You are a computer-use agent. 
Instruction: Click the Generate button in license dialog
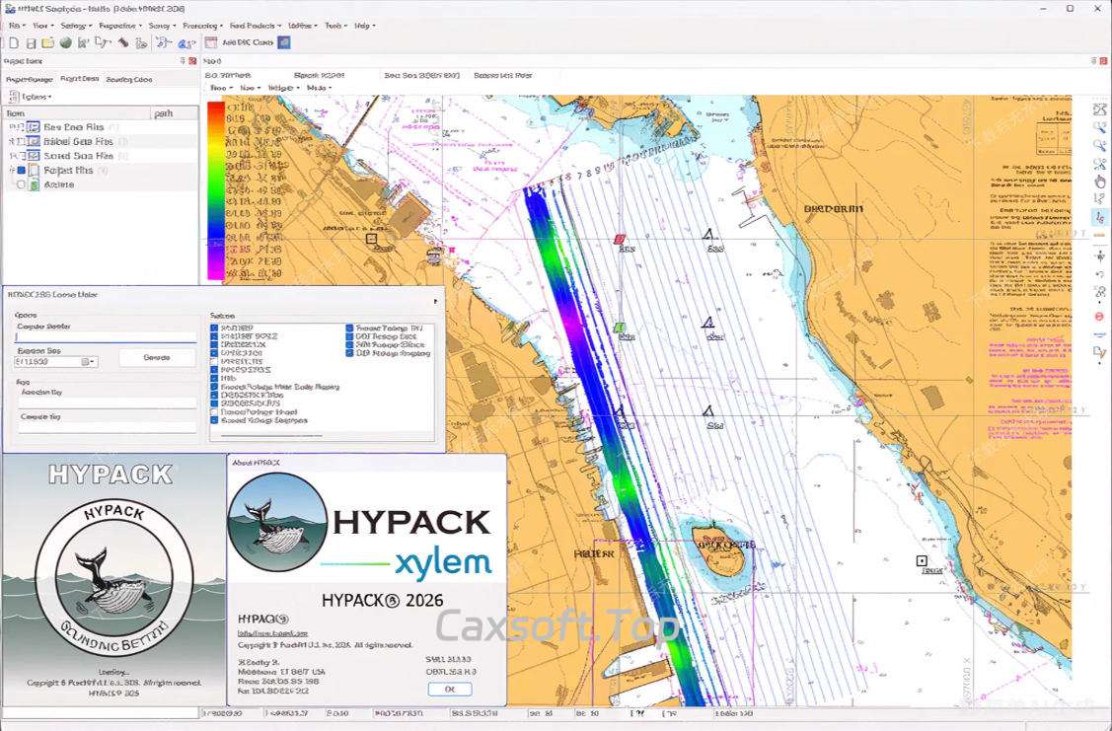[157, 357]
